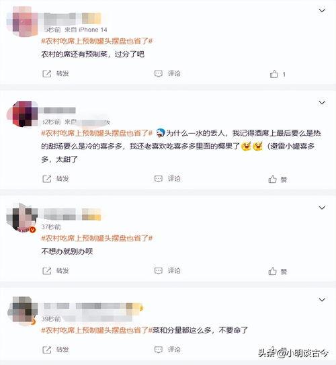The height and width of the screenshot is (365, 336).
Task: Click the repost icon on the first post
Action: (x=47, y=74)
